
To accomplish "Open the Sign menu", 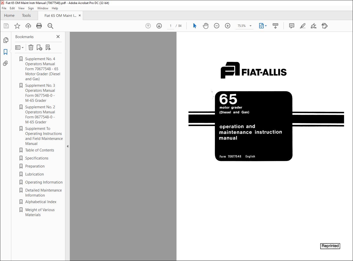I will tap(31, 8).
